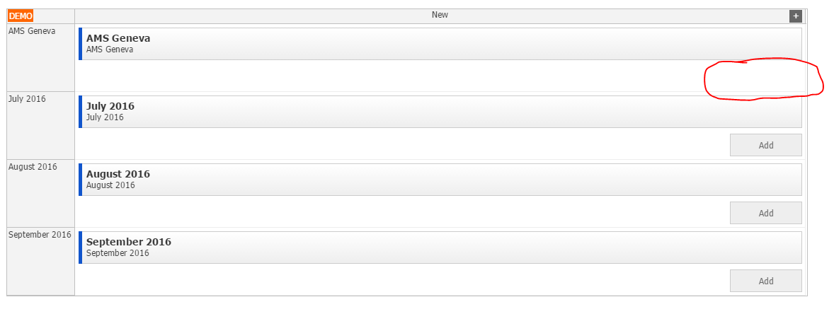Click empty cell space left of July 2016 Add button
The height and width of the screenshot is (314, 834).
(x=403, y=144)
